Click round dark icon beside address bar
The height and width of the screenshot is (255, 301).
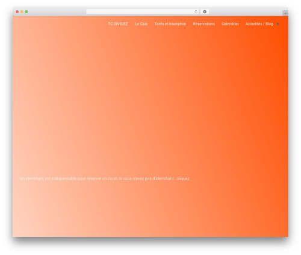(x=205, y=11)
